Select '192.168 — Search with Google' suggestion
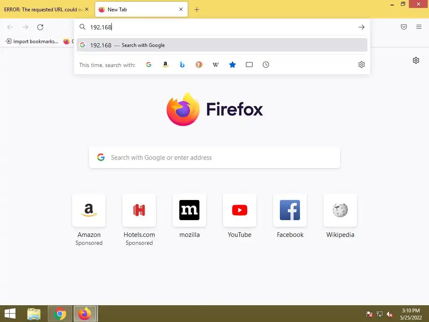This screenshot has height=322, width=429. point(222,45)
